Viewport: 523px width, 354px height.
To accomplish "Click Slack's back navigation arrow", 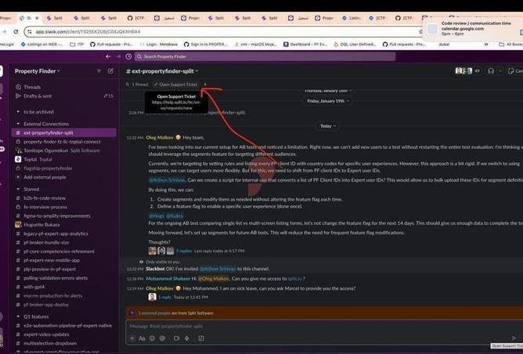I will [108, 56].
